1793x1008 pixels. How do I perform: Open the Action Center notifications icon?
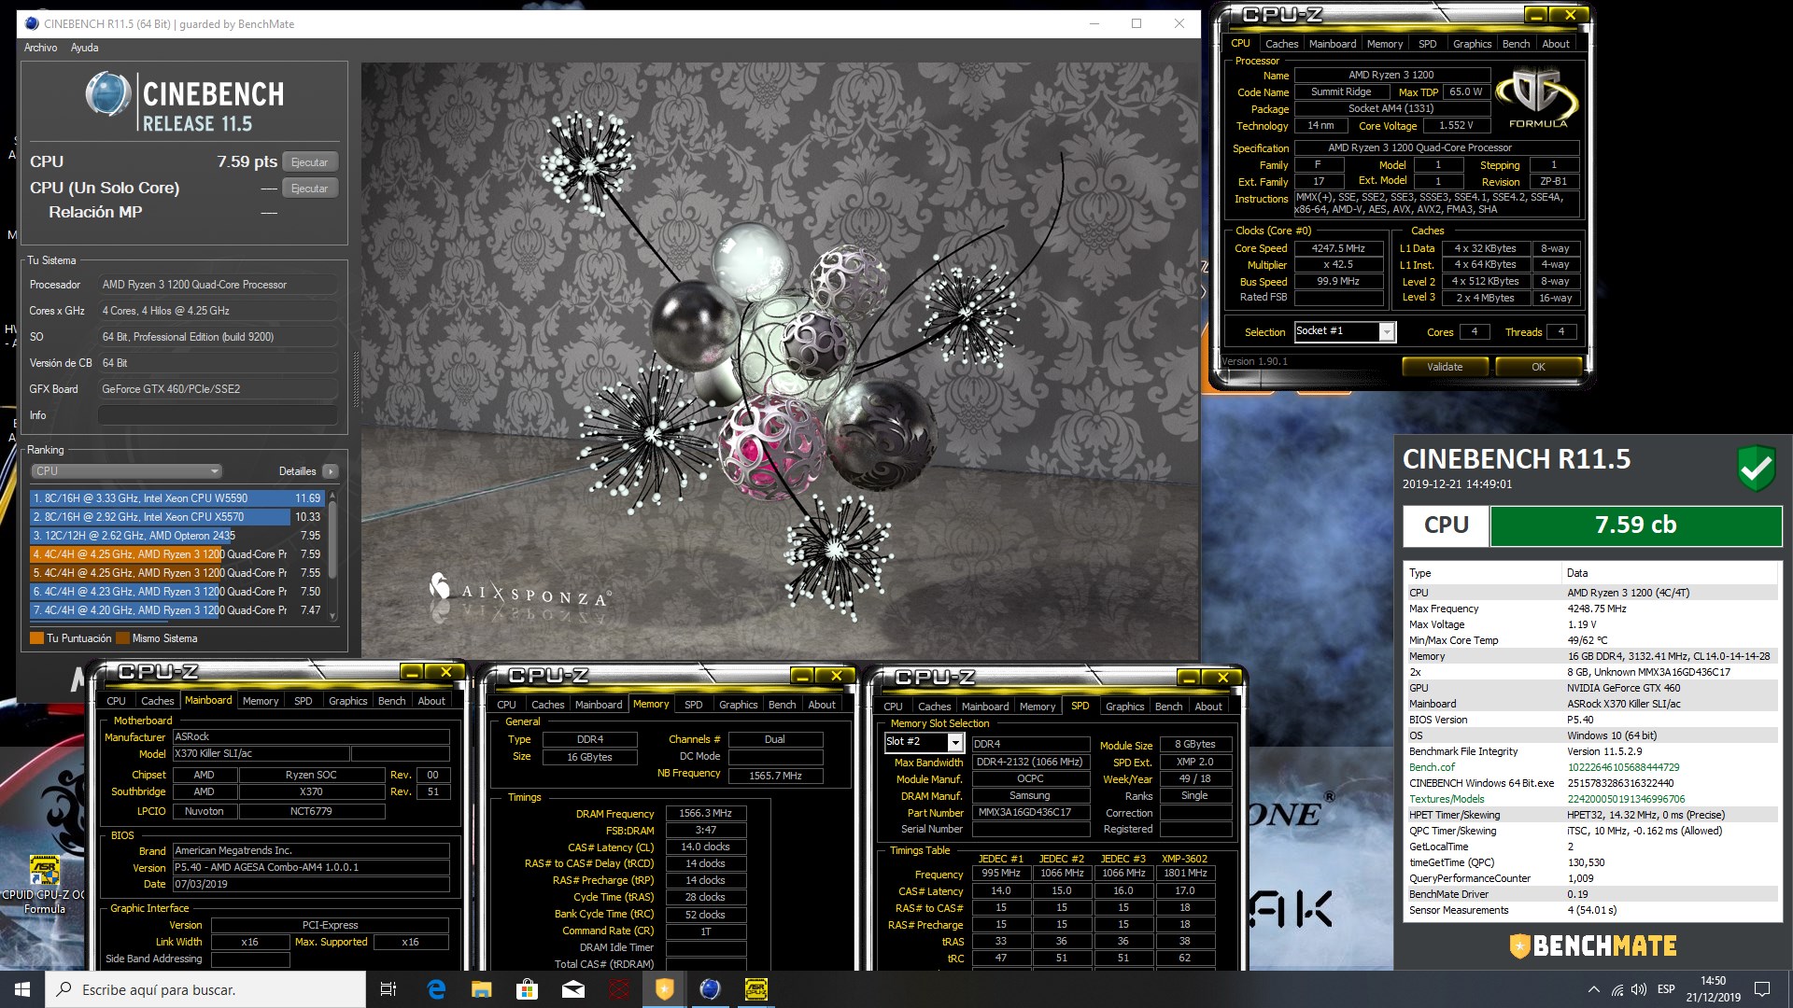coord(1762,989)
